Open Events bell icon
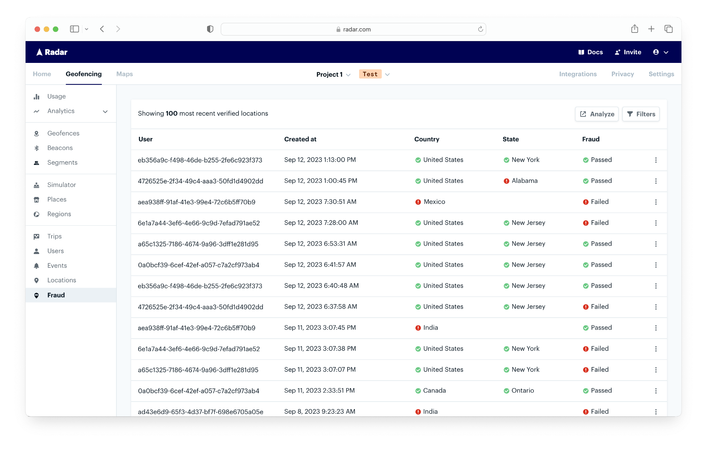Image resolution: width=707 pixels, height=450 pixels. point(37,266)
